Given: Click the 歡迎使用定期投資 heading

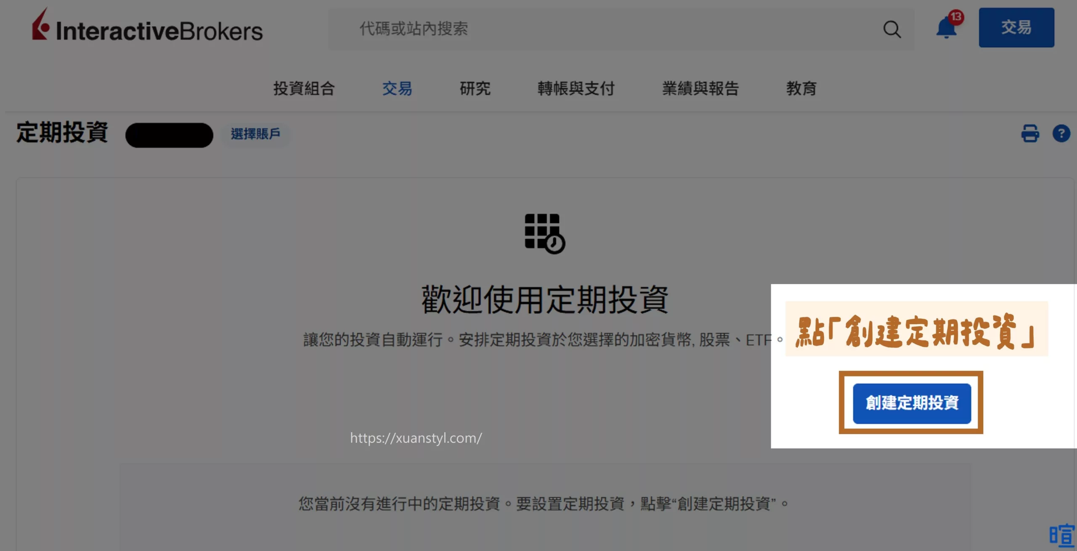Looking at the screenshot, I should pyautogui.click(x=545, y=300).
